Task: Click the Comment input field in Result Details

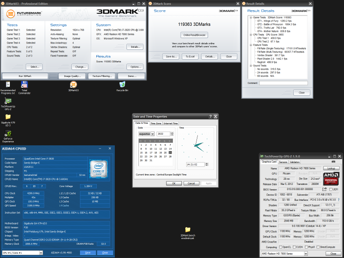Action: point(283,83)
